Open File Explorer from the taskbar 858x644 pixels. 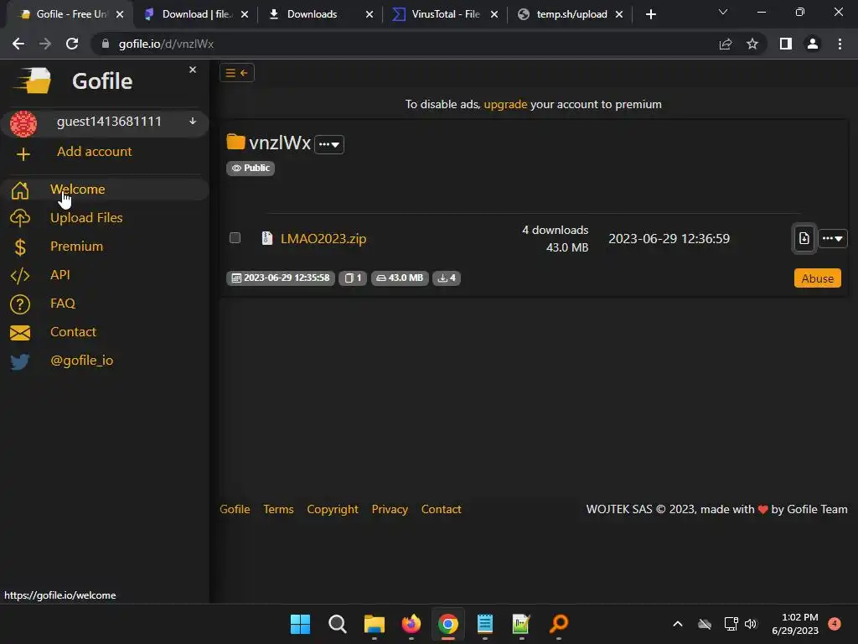click(x=375, y=624)
